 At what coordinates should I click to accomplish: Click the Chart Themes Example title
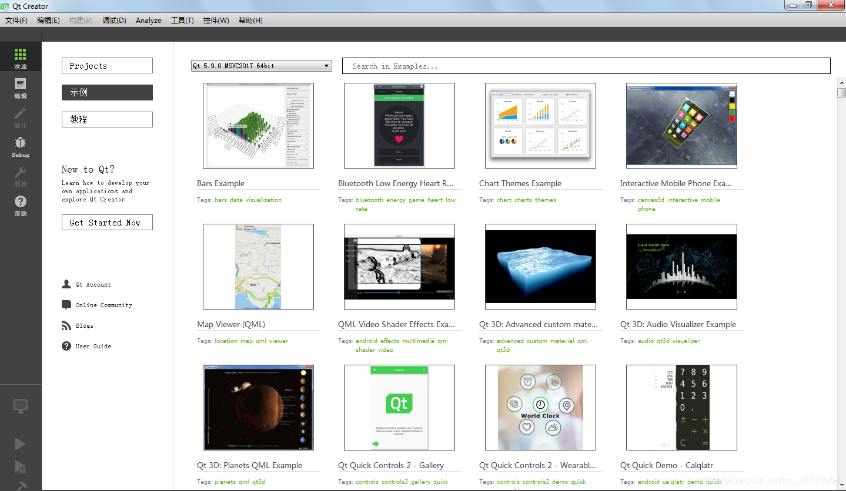tap(520, 183)
